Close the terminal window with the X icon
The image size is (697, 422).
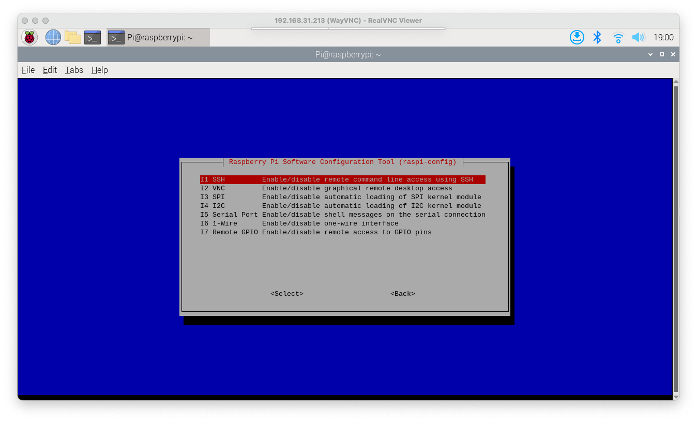click(673, 54)
